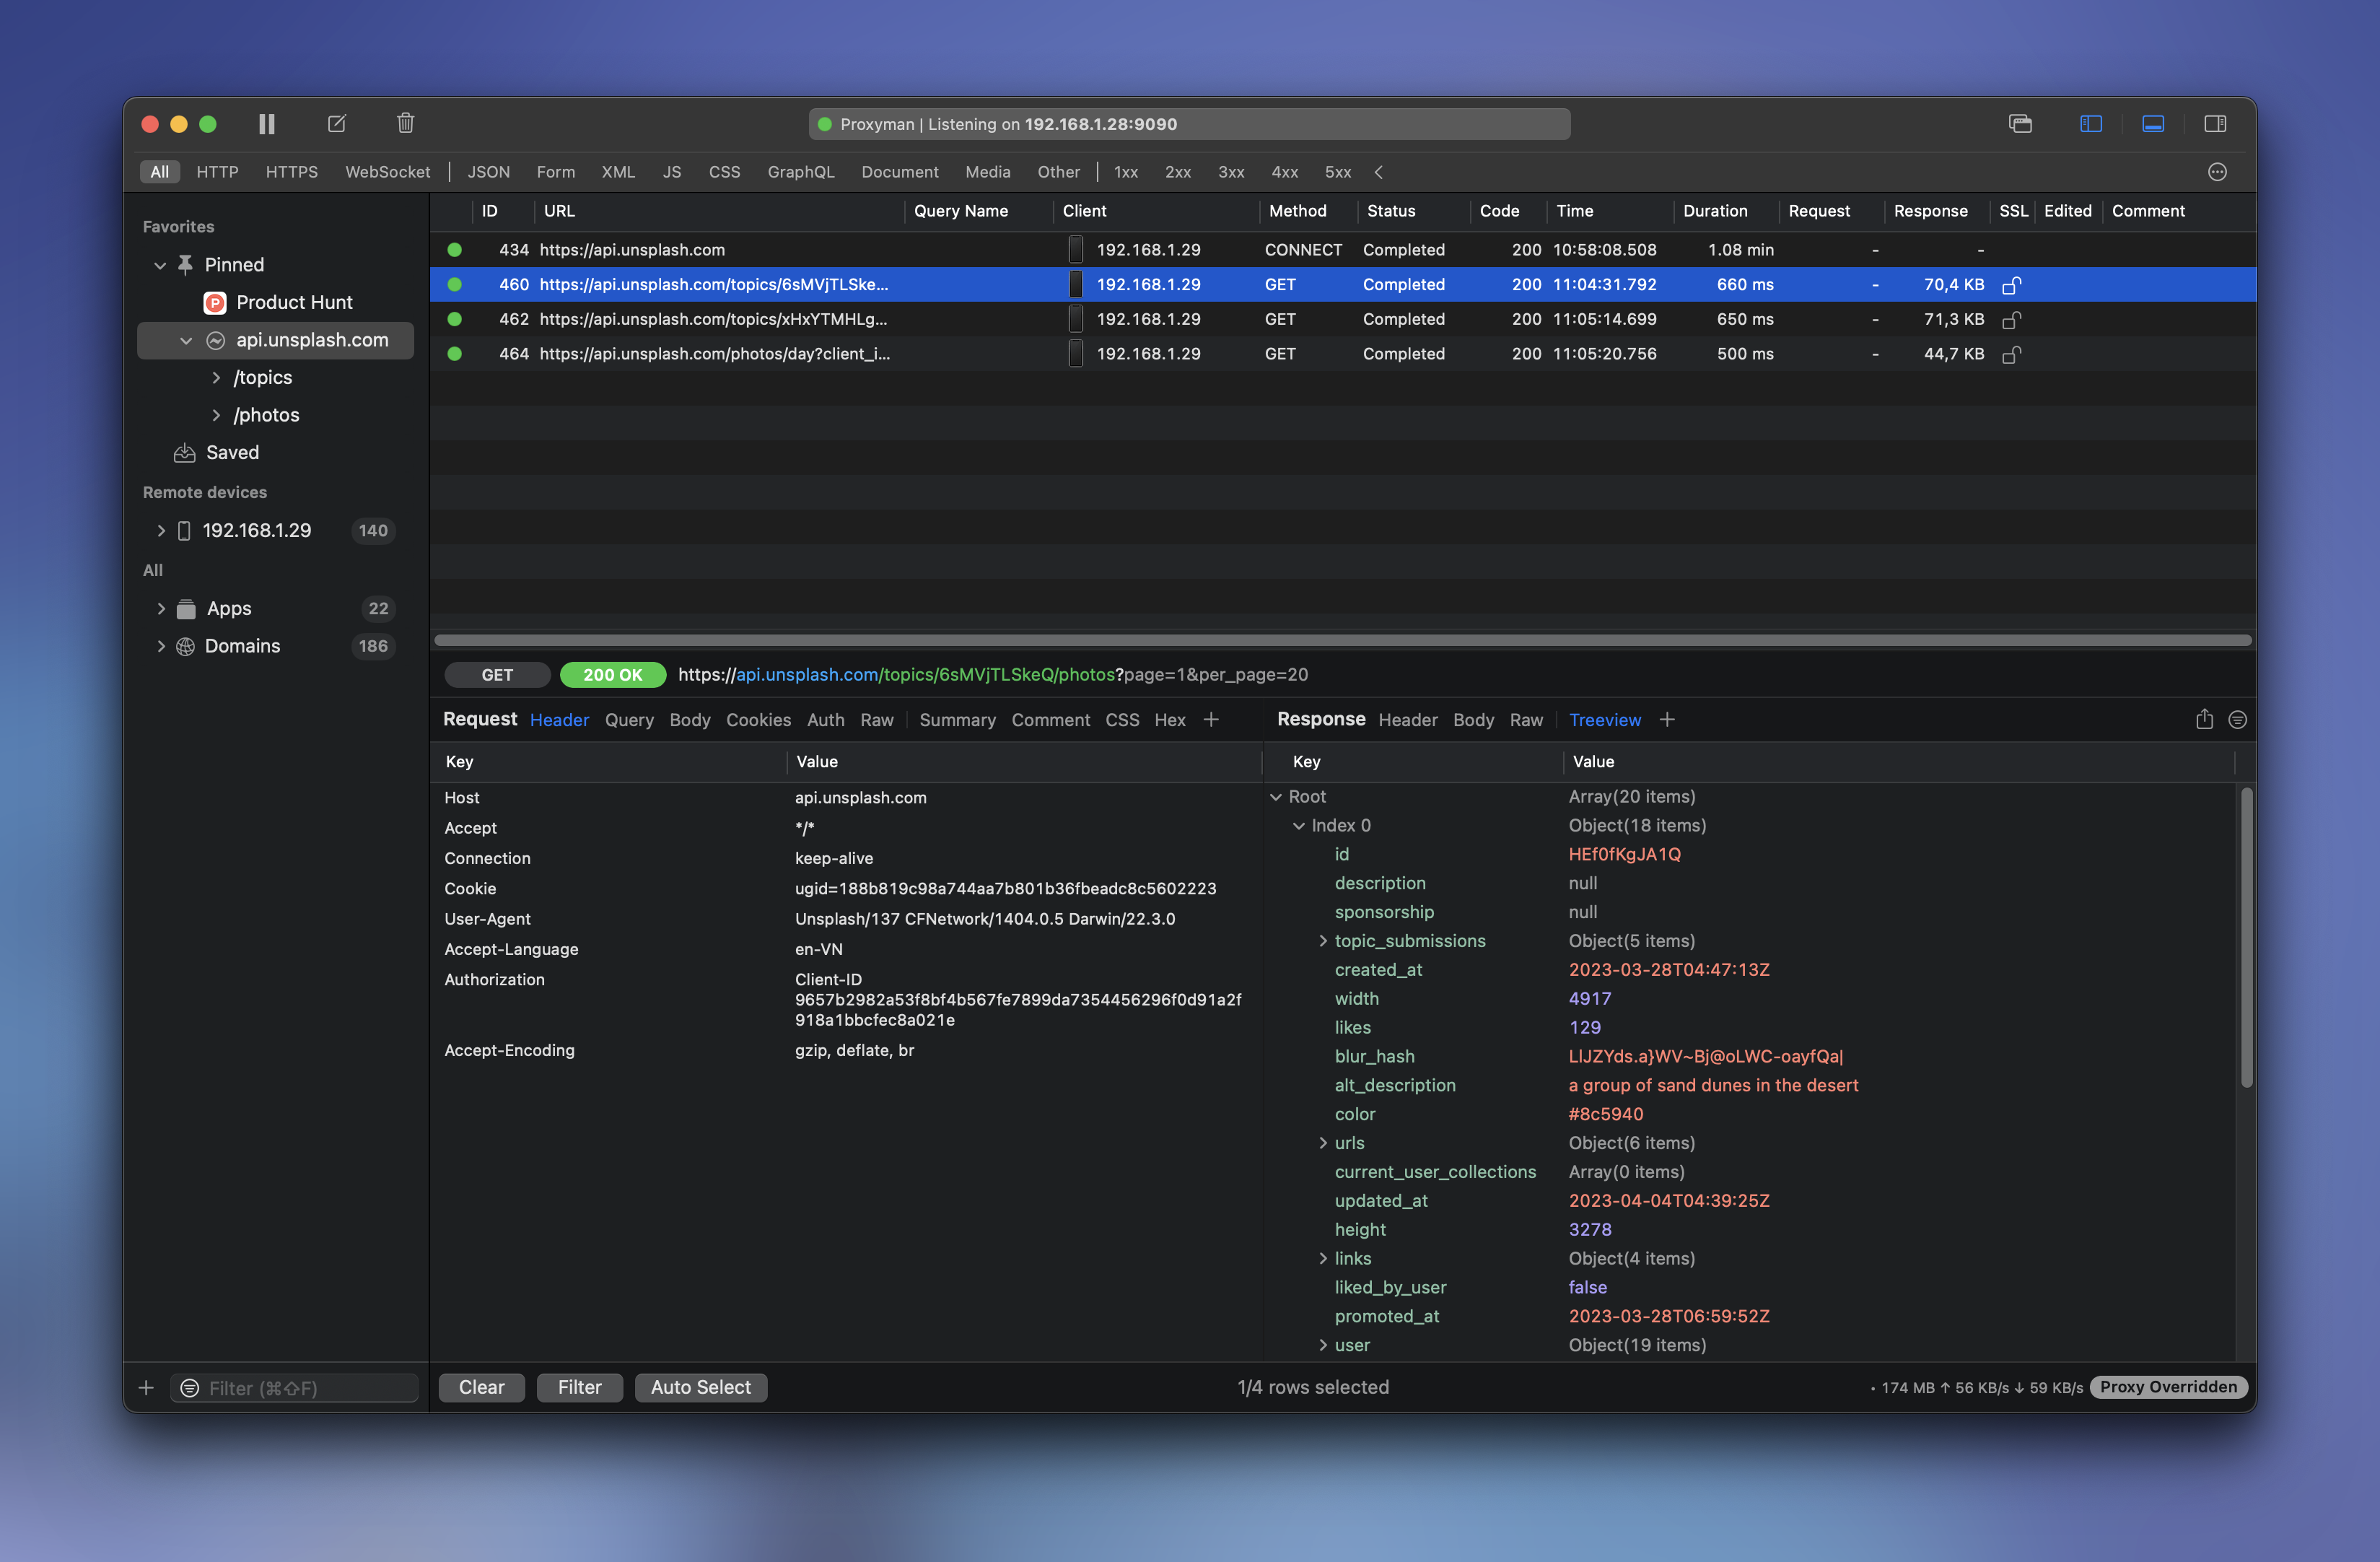Open the request Summary tab
The width and height of the screenshot is (2380, 1562).
click(957, 720)
